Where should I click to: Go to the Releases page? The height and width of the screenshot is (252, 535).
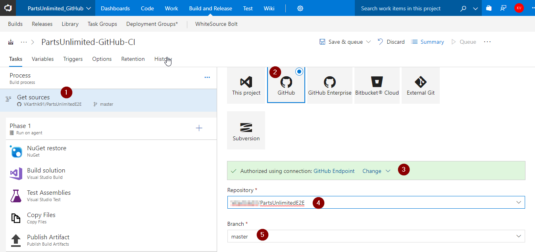(x=42, y=24)
